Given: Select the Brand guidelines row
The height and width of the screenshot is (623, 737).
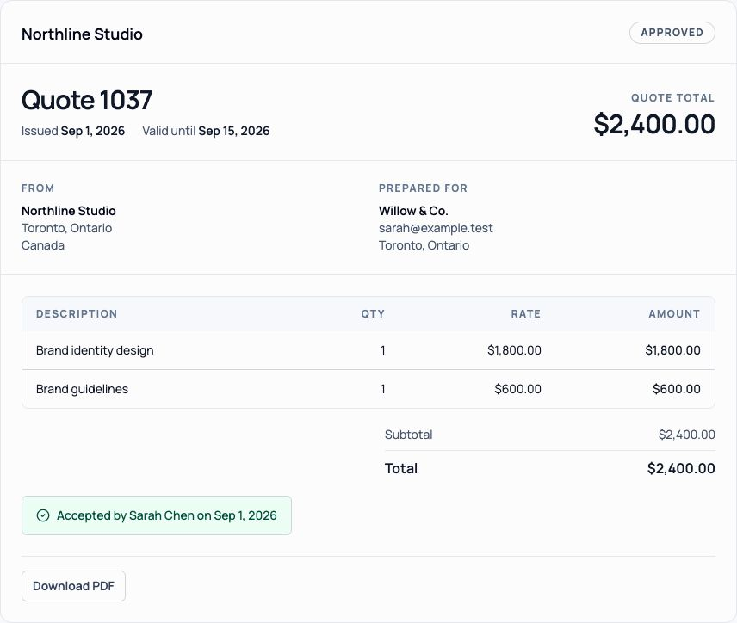Looking at the screenshot, I should pyautogui.click(x=368, y=389).
